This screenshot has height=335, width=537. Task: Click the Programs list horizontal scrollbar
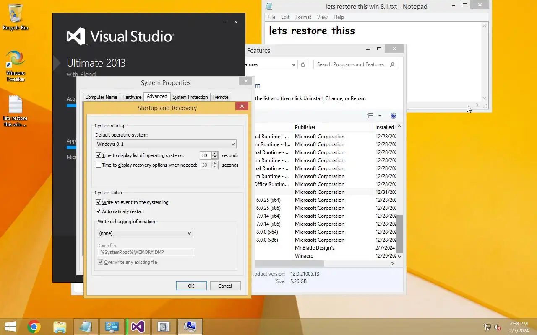(289, 264)
